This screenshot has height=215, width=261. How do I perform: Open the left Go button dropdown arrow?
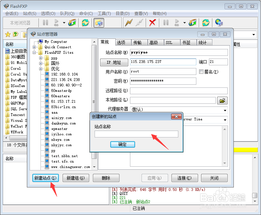point(64,23)
